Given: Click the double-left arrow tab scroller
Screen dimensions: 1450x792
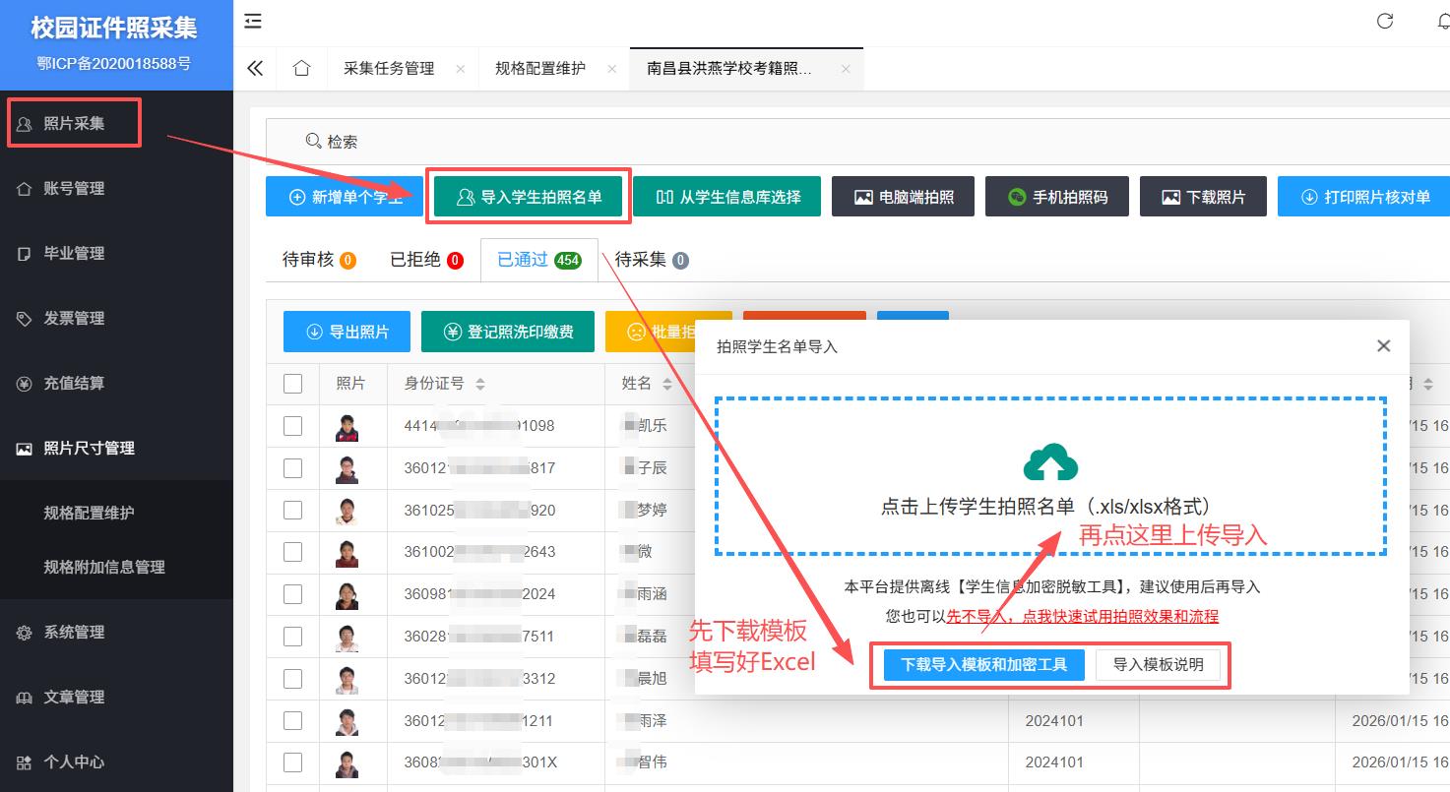Looking at the screenshot, I should 255,69.
